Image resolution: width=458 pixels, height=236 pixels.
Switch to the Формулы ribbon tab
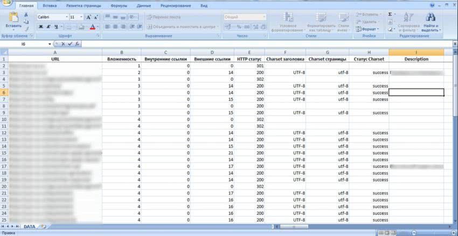[119, 5]
